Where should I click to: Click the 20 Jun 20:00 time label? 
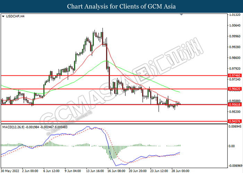(138, 171)
